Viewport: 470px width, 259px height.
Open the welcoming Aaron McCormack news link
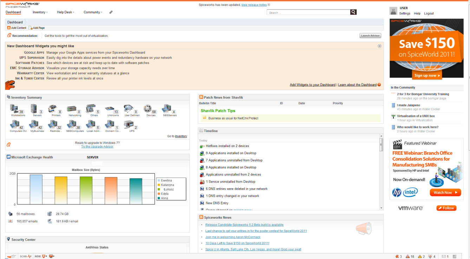(233, 237)
